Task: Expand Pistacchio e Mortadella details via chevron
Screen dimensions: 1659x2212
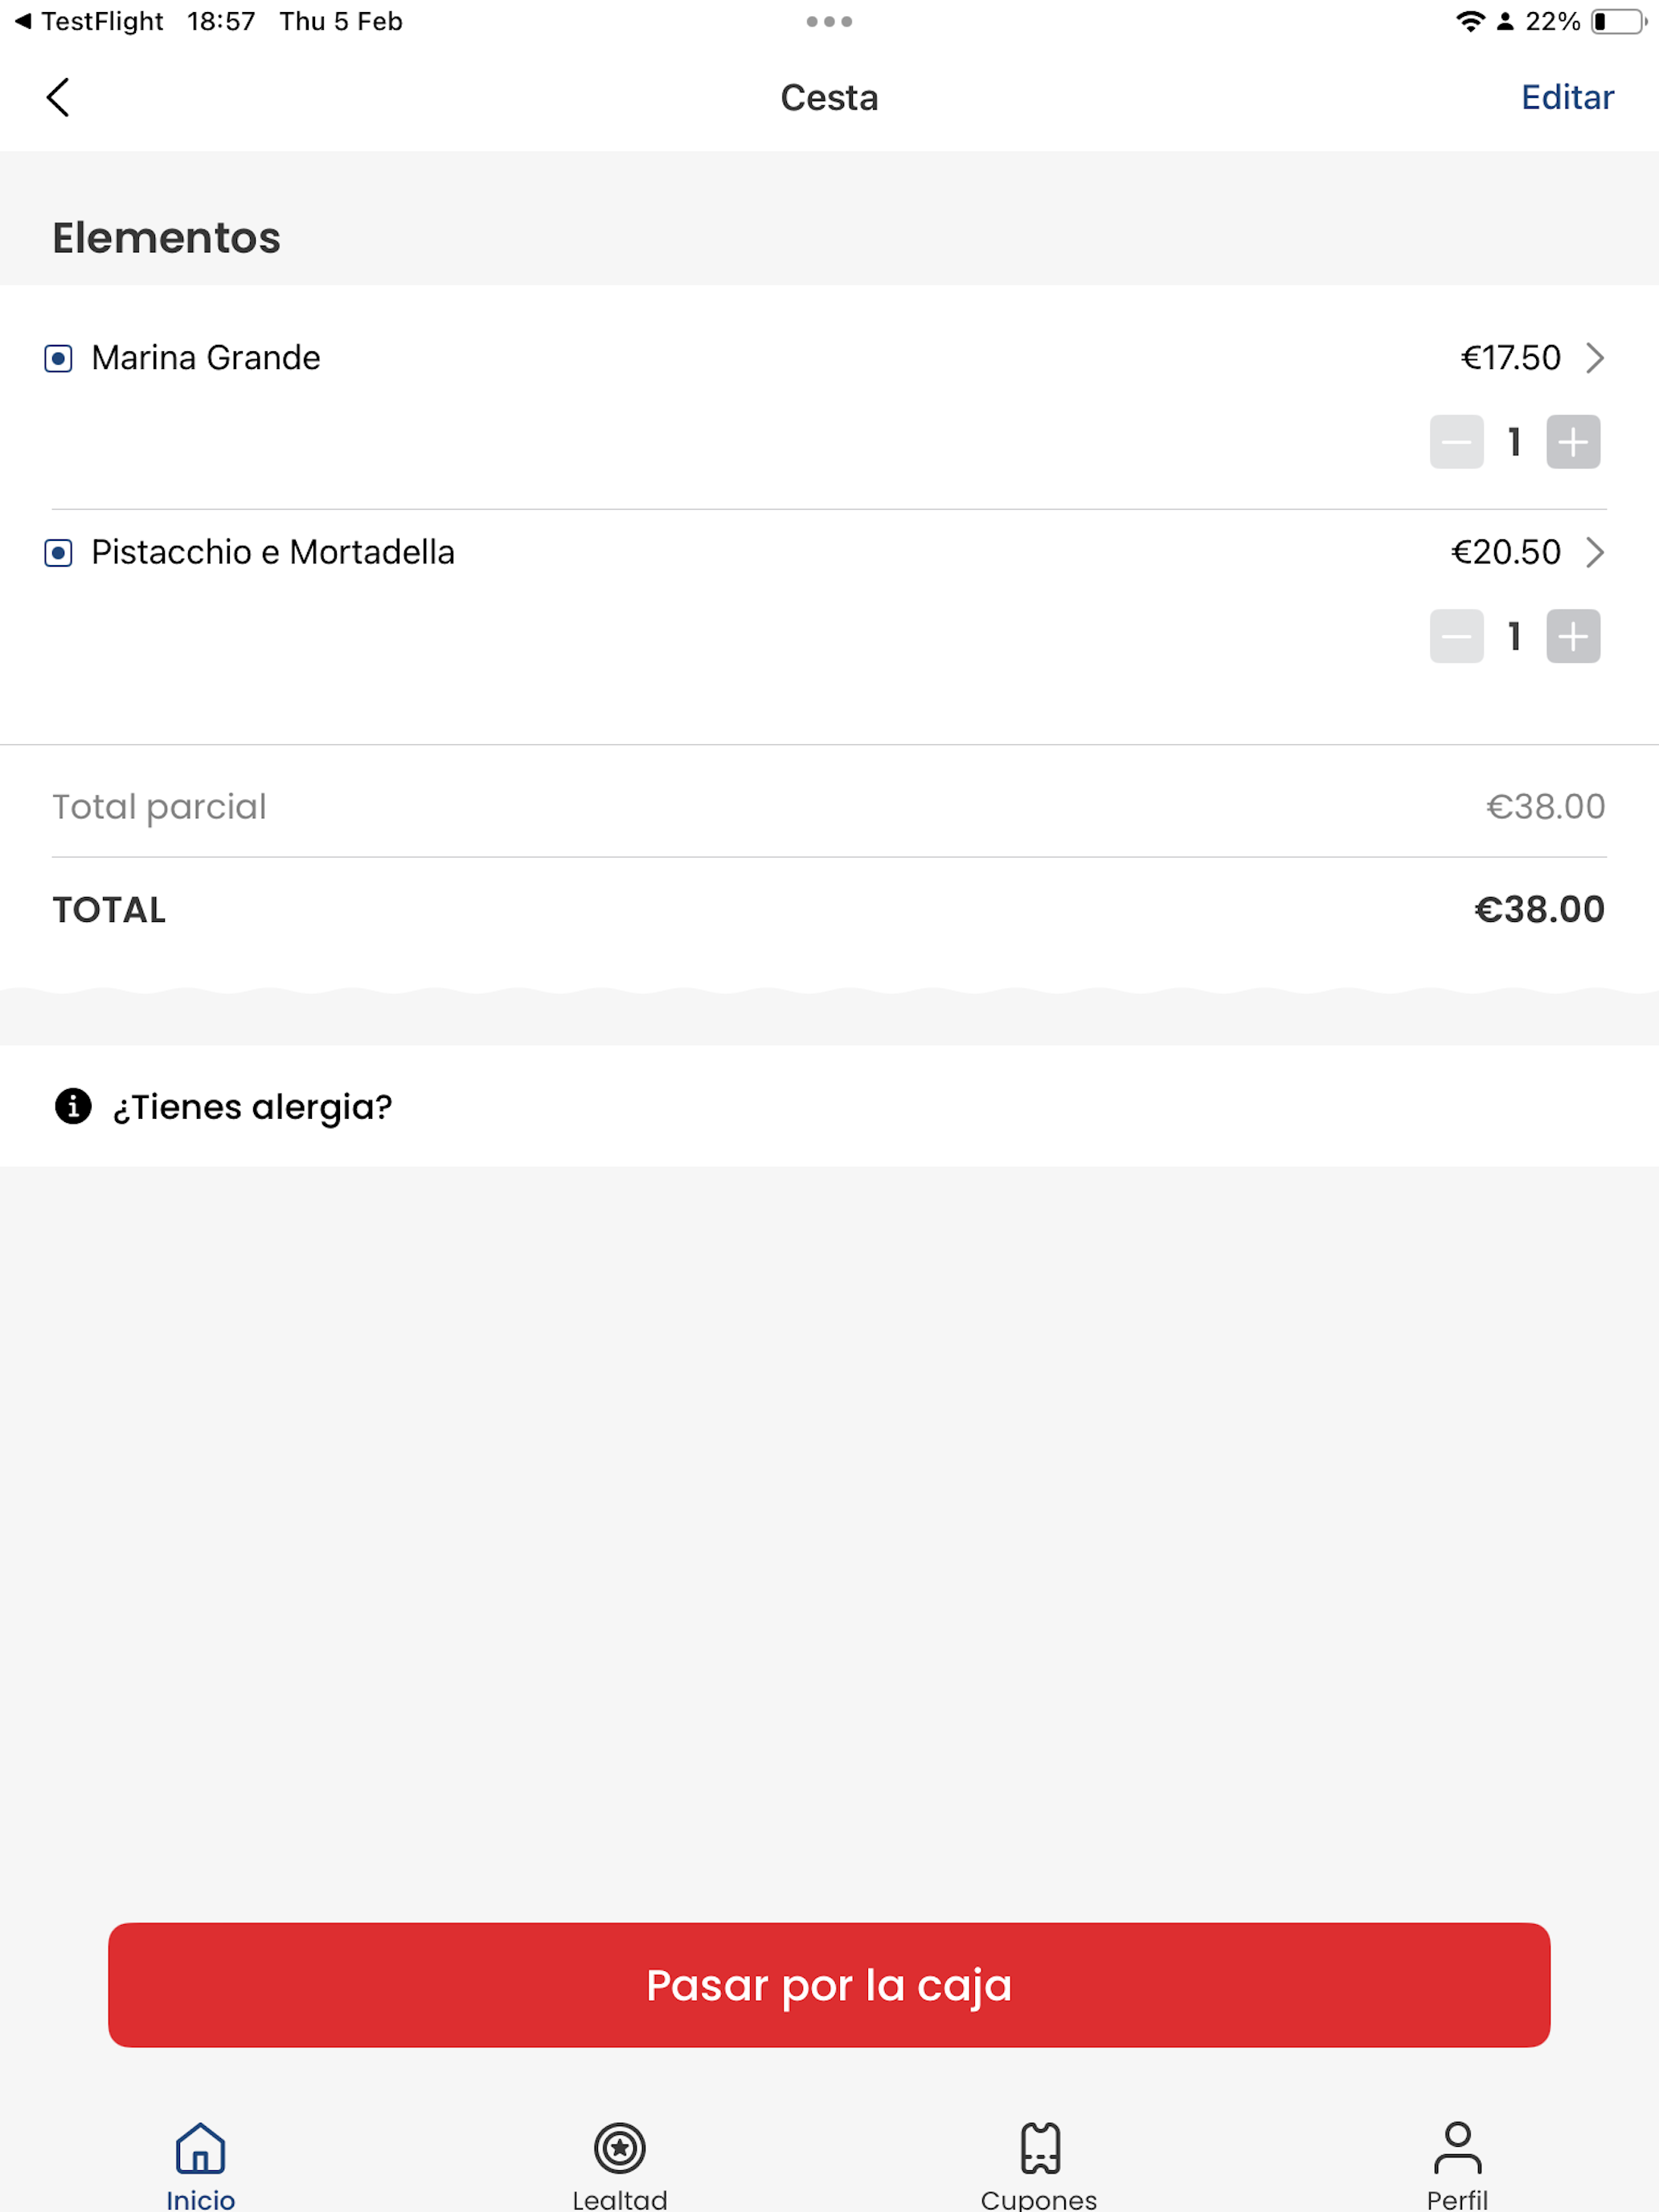Action: click(x=1595, y=552)
